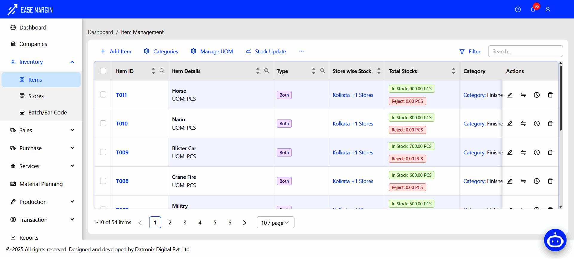Tick the checkbox for item T011
The image size is (574, 259).
(103, 94)
